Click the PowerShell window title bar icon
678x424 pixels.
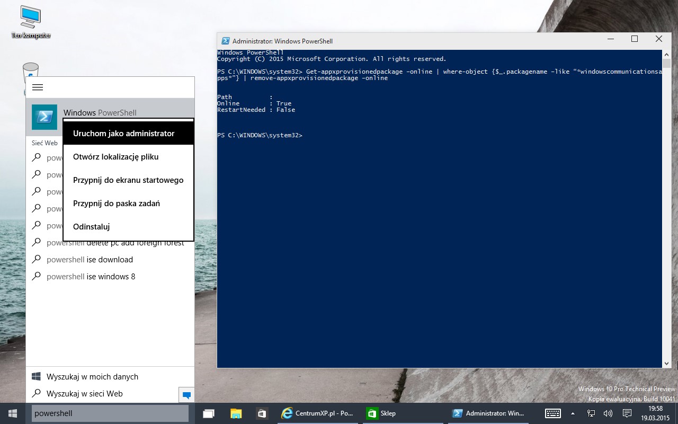pos(226,41)
